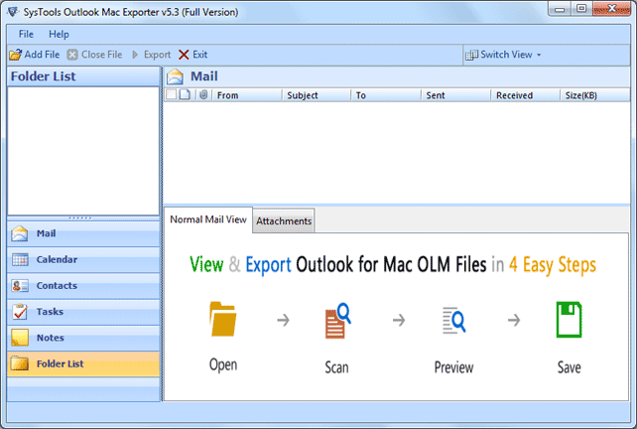Toggle the select-all checkbox in mail header

(171, 95)
